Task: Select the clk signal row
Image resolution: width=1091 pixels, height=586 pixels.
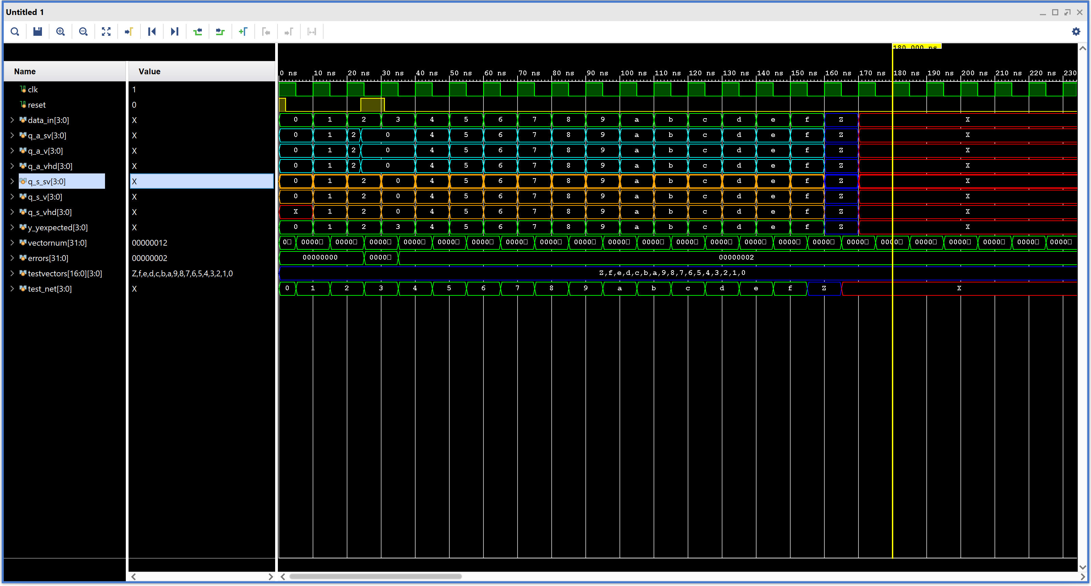Action: [33, 90]
